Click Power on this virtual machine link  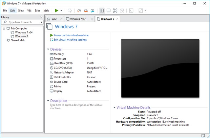tap(71, 35)
